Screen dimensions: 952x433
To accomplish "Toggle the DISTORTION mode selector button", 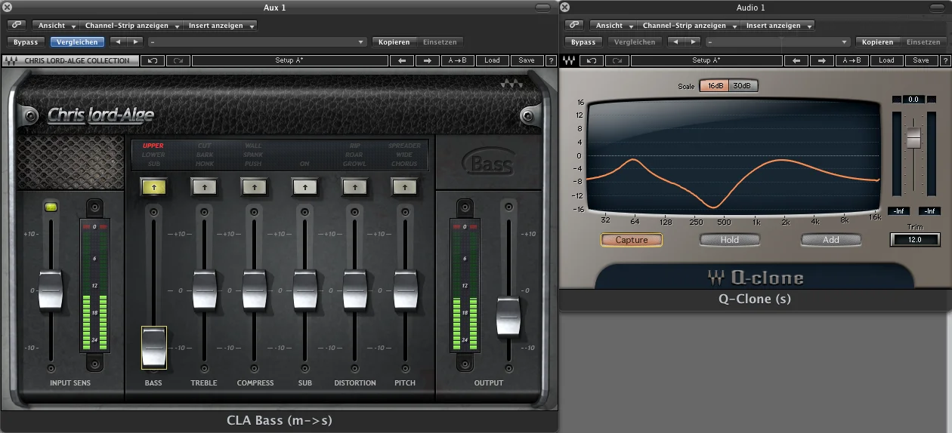I will (354, 186).
